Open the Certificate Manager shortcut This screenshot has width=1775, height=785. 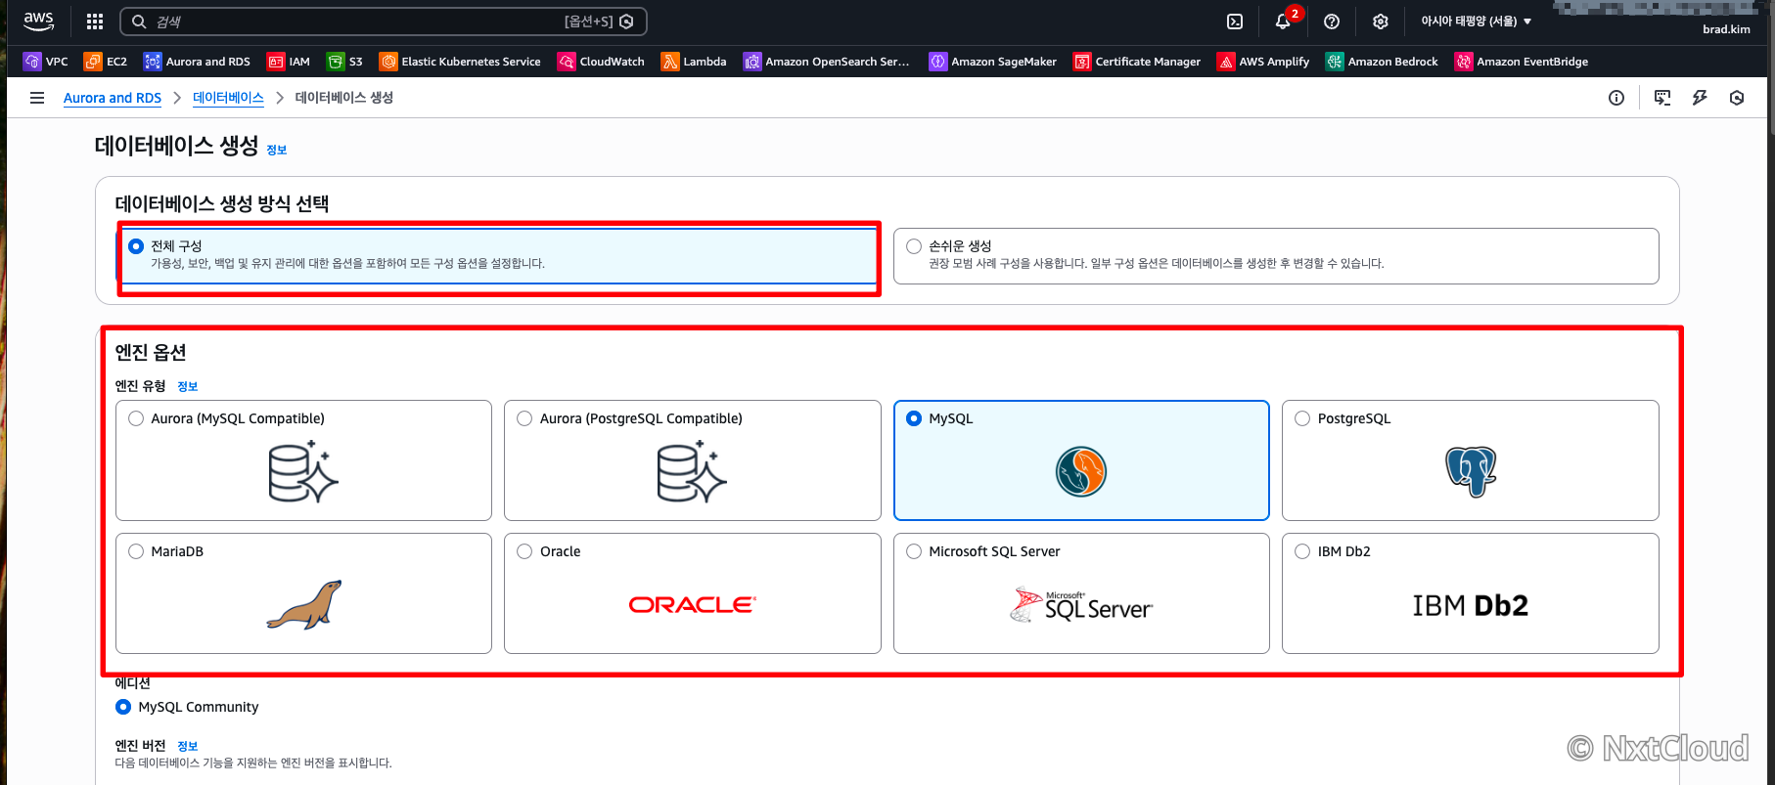1137,62
